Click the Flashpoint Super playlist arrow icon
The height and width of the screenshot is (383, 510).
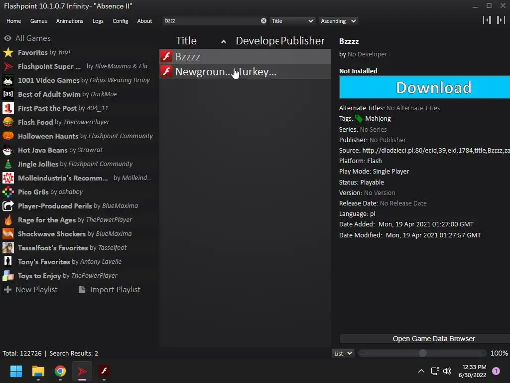coord(8,66)
